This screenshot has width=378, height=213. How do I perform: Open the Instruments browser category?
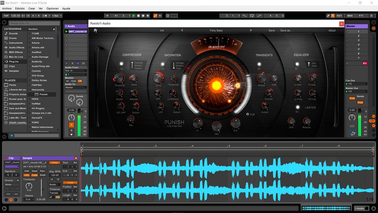pos(16,43)
